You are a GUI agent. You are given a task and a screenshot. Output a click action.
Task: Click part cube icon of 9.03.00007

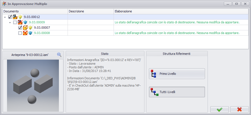(25, 28)
